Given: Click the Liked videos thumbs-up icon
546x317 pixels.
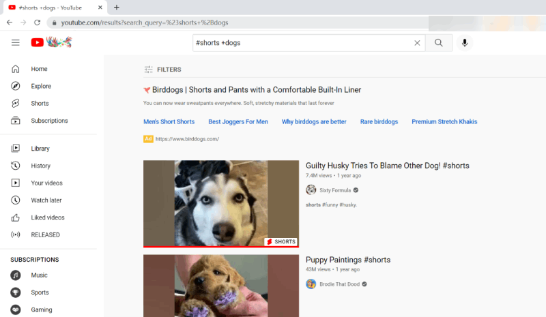Looking at the screenshot, I should [x=15, y=217].
